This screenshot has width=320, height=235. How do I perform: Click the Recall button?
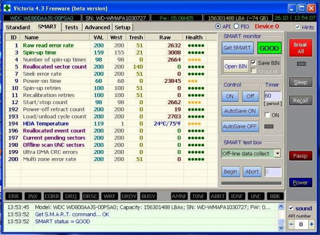pyautogui.click(x=301, y=100)
